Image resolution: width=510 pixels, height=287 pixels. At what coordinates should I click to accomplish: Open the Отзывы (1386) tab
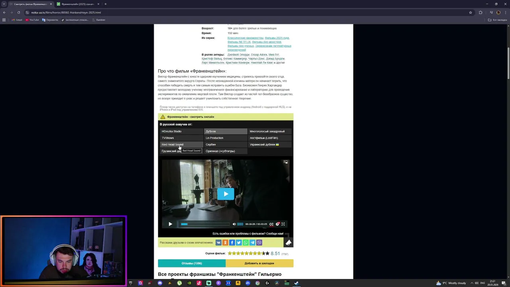[192, 263]
